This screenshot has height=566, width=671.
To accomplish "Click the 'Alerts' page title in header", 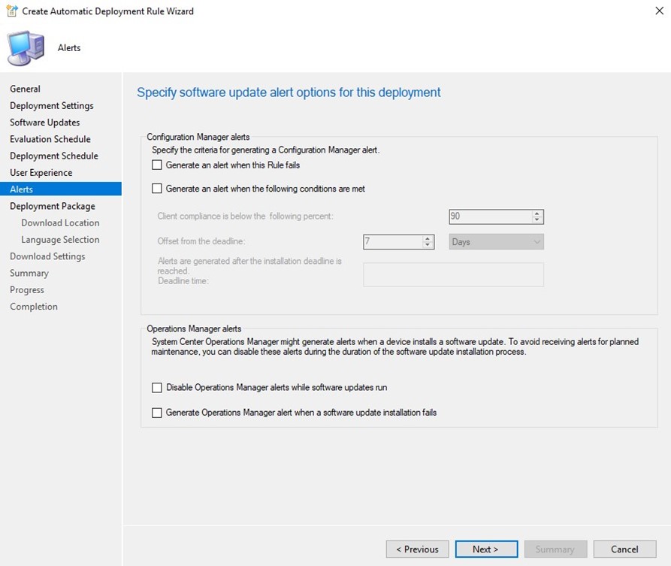I will pyautogui.click(x=69, y=47).
